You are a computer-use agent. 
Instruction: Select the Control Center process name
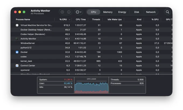(28, 65)
